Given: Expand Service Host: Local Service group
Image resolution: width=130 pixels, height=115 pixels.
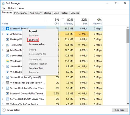Looking at the screenshot, I should (3, 88).
